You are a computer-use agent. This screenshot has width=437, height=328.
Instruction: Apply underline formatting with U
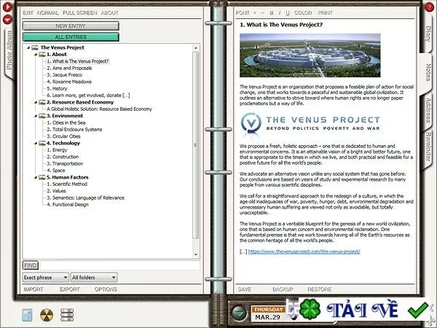(x=288, y=13)
